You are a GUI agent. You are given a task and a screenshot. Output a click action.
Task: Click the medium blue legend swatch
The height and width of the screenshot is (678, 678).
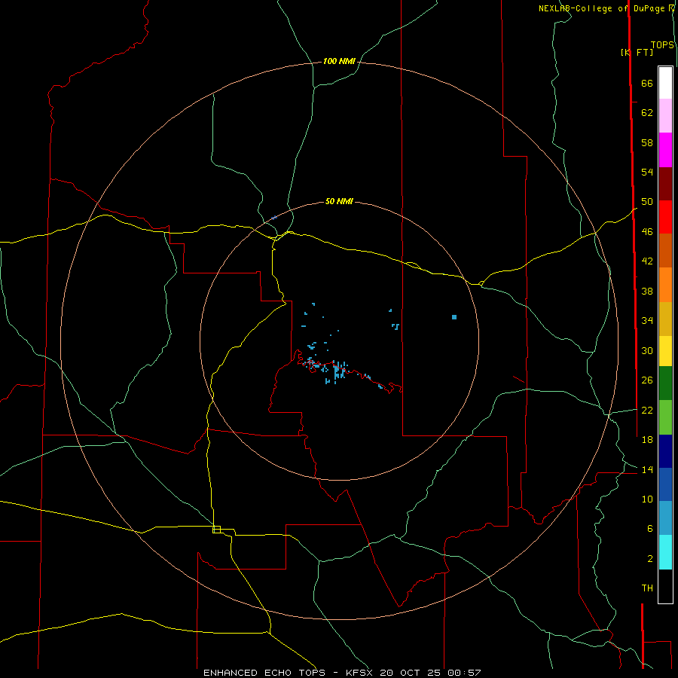point(665,484)
